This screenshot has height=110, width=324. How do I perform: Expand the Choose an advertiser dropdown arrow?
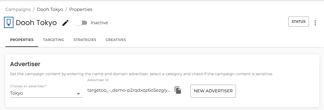[x=78, y=94]
